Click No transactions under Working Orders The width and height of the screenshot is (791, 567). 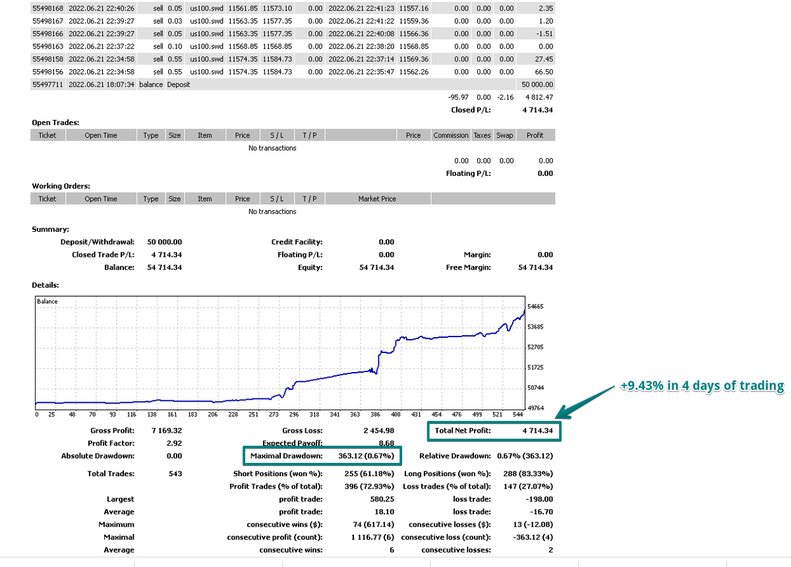(272, 211)
